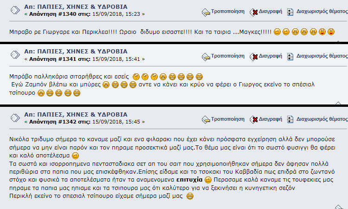Click the post icon of reply #1340
This screenshot has width=348, height=209.
tap(15, 10)
